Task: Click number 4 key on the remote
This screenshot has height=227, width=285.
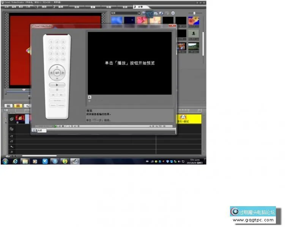Action: [x=51, y=48]
